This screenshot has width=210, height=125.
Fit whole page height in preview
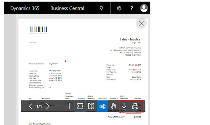91,106
